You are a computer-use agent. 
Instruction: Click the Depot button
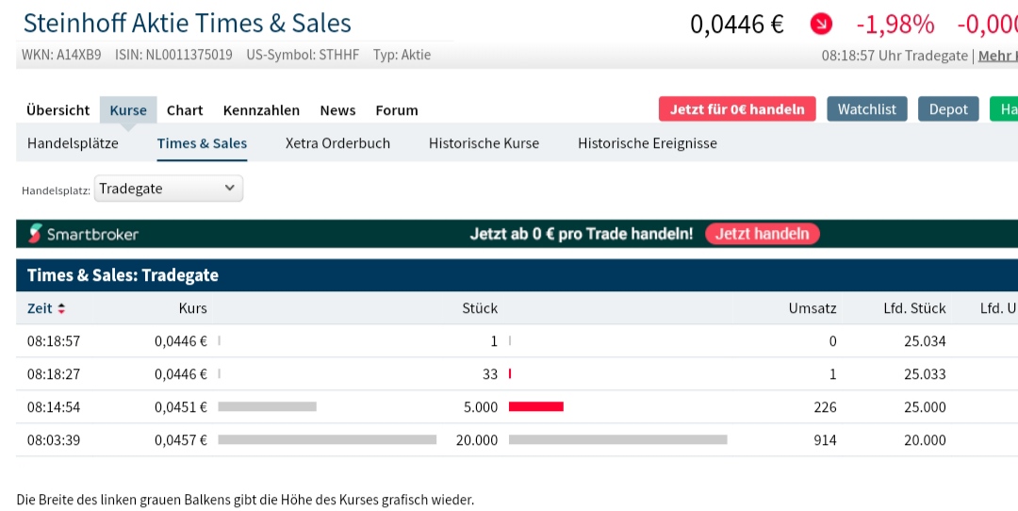(x=948, y=109)
